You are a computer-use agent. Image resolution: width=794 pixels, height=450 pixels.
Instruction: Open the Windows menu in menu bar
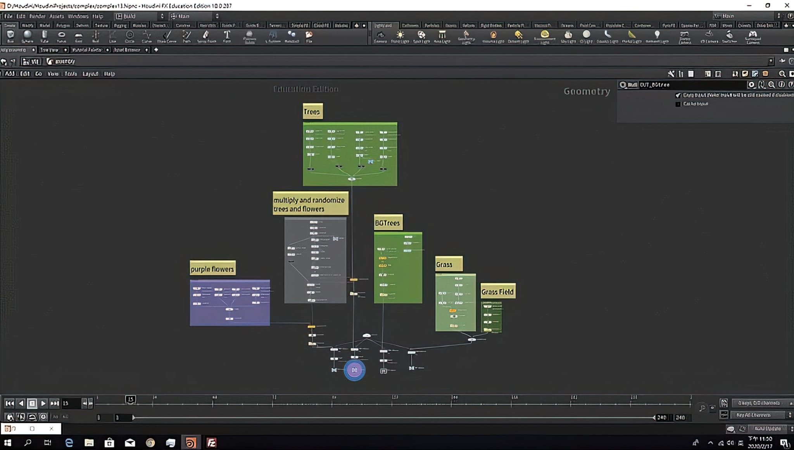78,16
